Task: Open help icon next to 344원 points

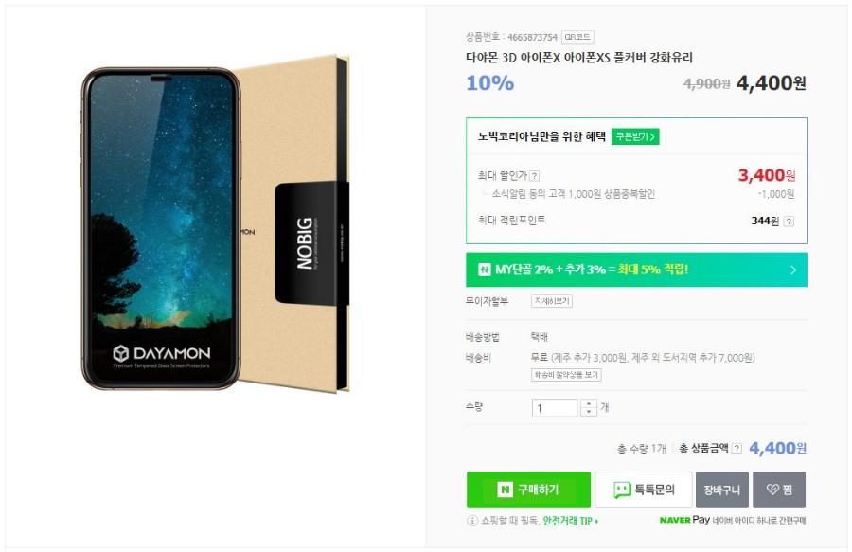Action: pos(789,222)
